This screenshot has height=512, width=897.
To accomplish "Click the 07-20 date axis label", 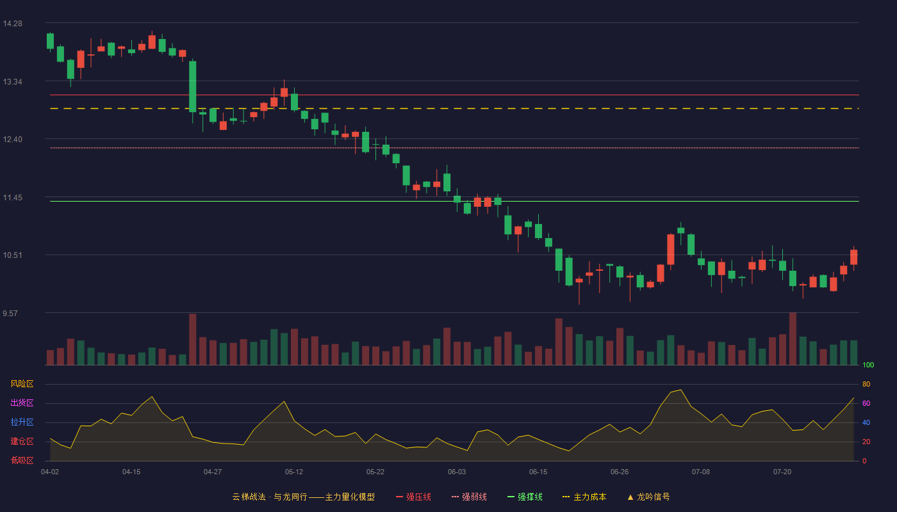I will 782,472.
